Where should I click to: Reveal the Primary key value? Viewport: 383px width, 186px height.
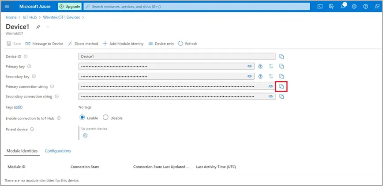click(249, 66)
